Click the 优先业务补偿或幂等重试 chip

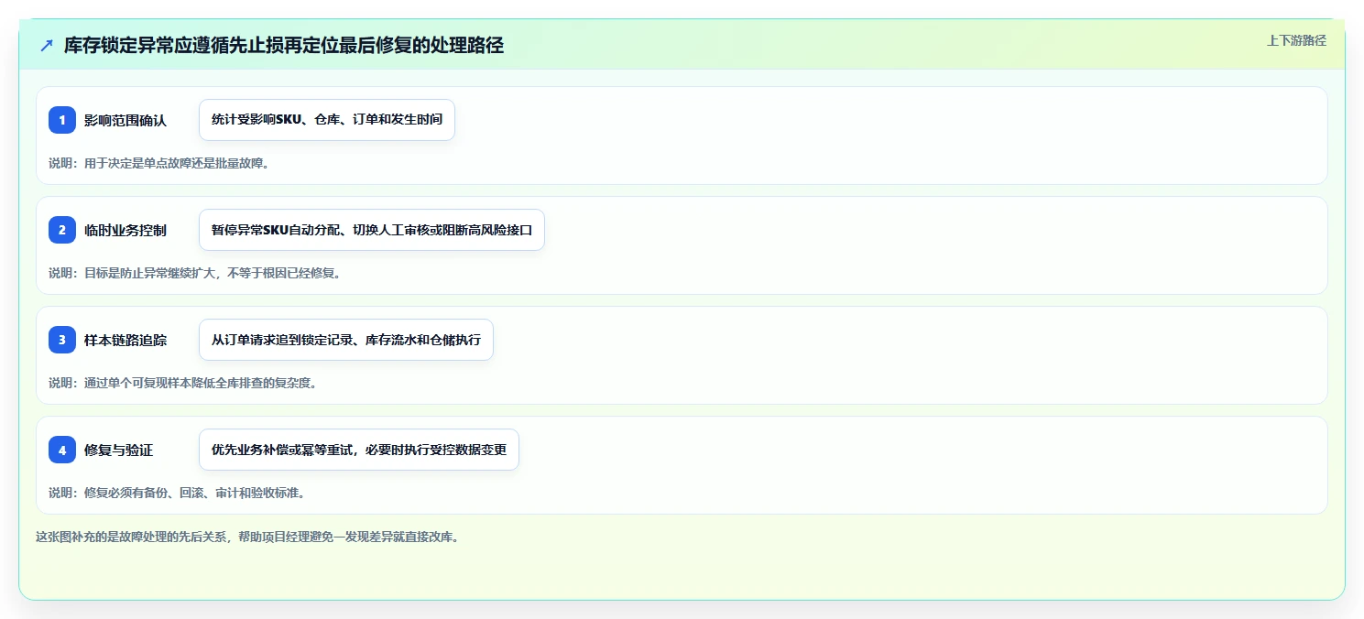coord(359,450)
